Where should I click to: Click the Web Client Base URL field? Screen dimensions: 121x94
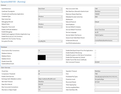pos(107,90)
